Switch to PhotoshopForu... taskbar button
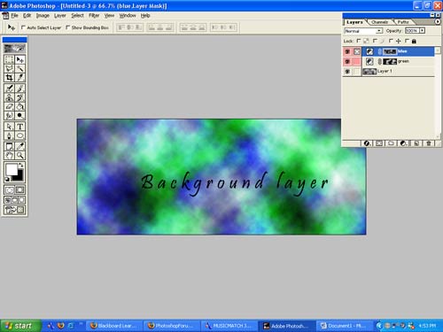This screenshot has height=332, width=443. 173,326
